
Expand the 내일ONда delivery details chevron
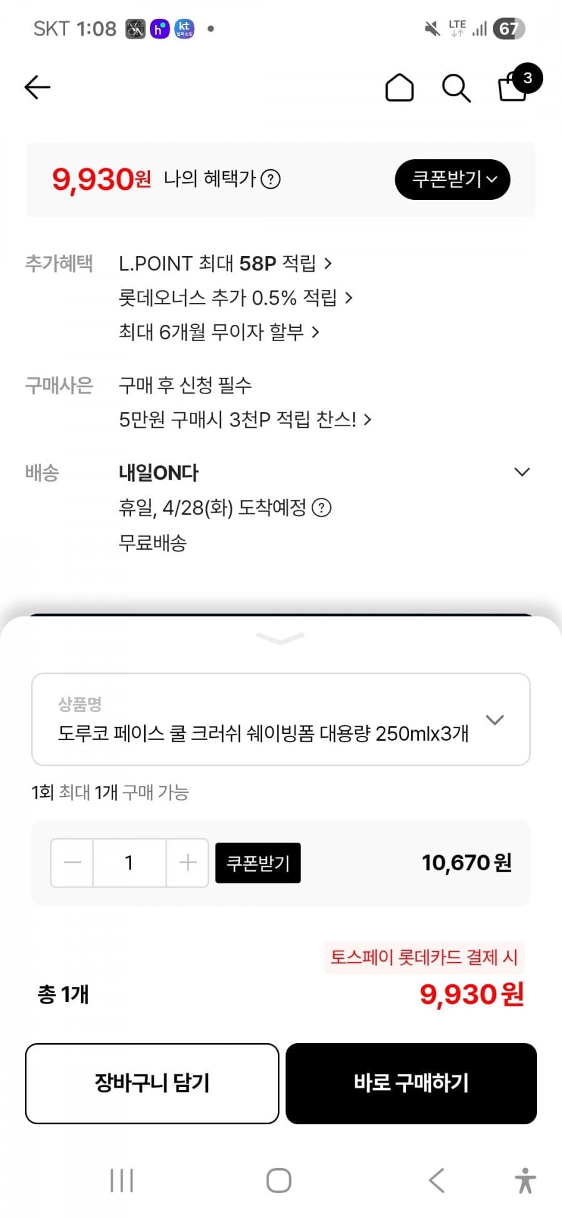tap(521, 472)
